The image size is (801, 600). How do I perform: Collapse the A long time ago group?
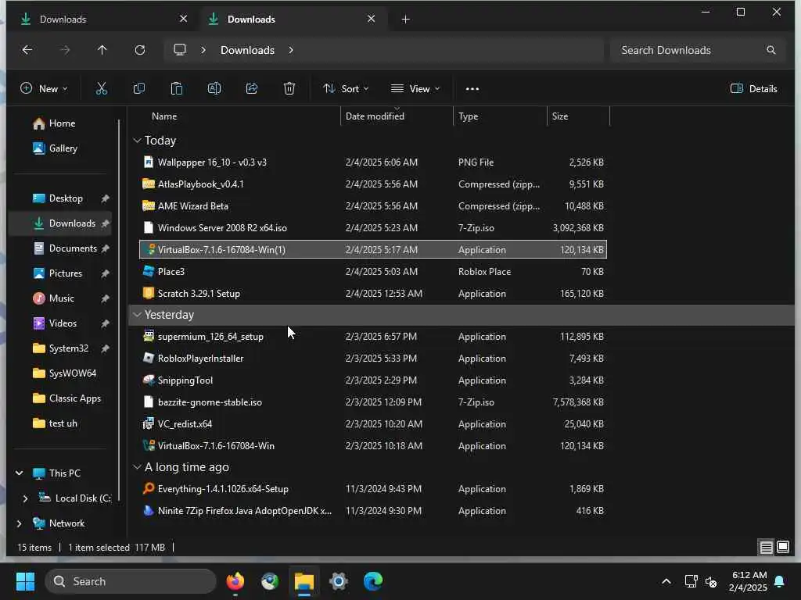(x=137, y=467)
